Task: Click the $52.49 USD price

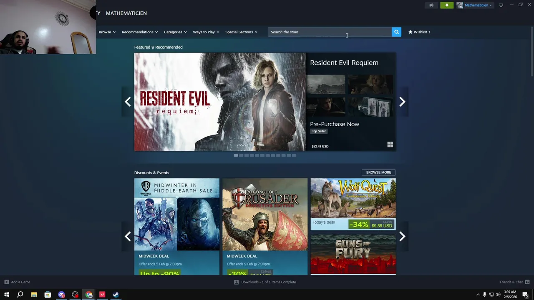Action: coord(320,146)
